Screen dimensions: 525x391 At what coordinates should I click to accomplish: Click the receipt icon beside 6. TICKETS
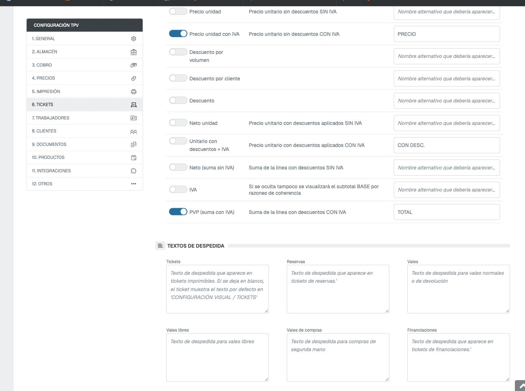[134, 105]
